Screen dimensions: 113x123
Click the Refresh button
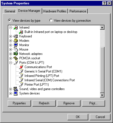(44, 103)
